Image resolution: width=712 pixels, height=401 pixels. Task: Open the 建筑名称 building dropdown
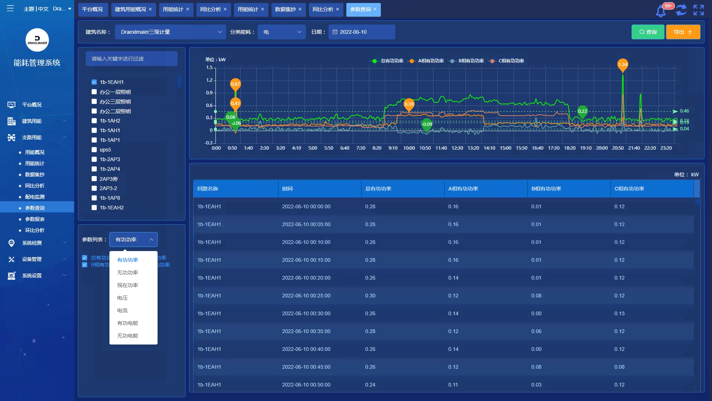click(170, 32)
